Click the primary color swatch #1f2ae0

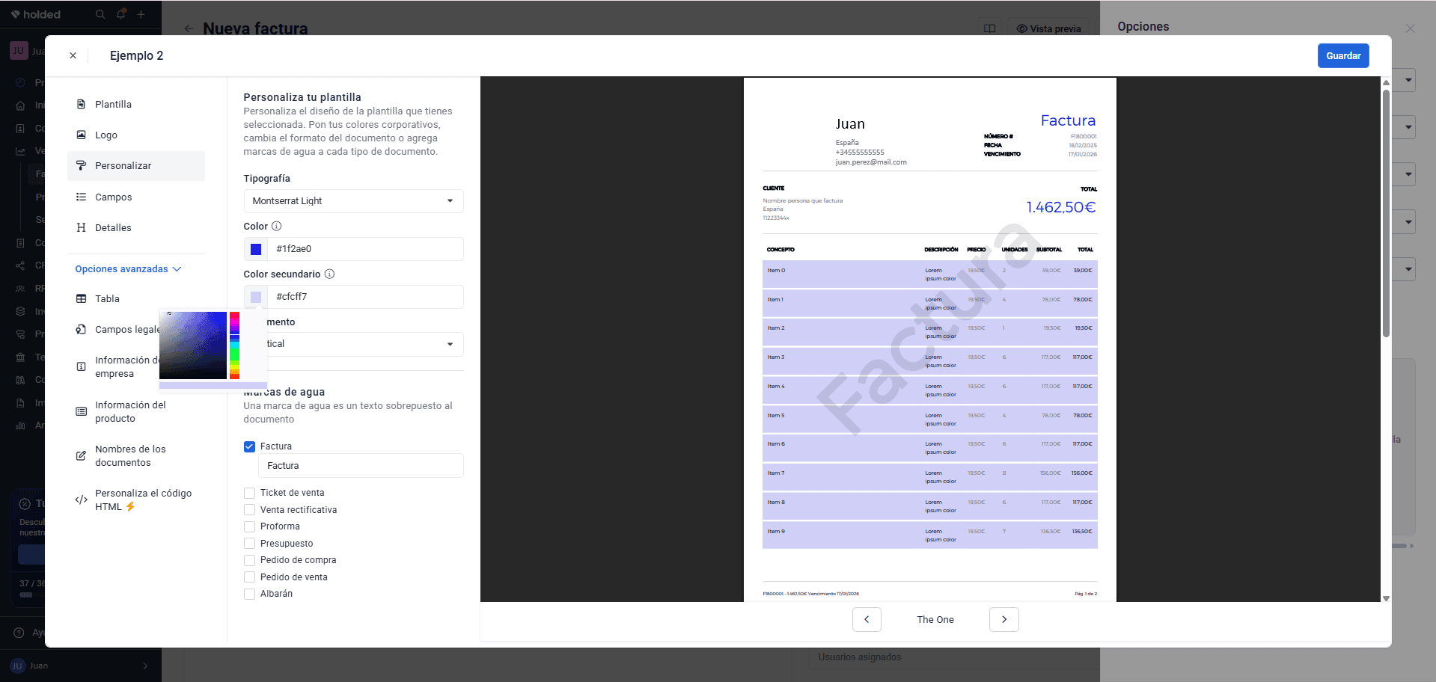(256, 249)
